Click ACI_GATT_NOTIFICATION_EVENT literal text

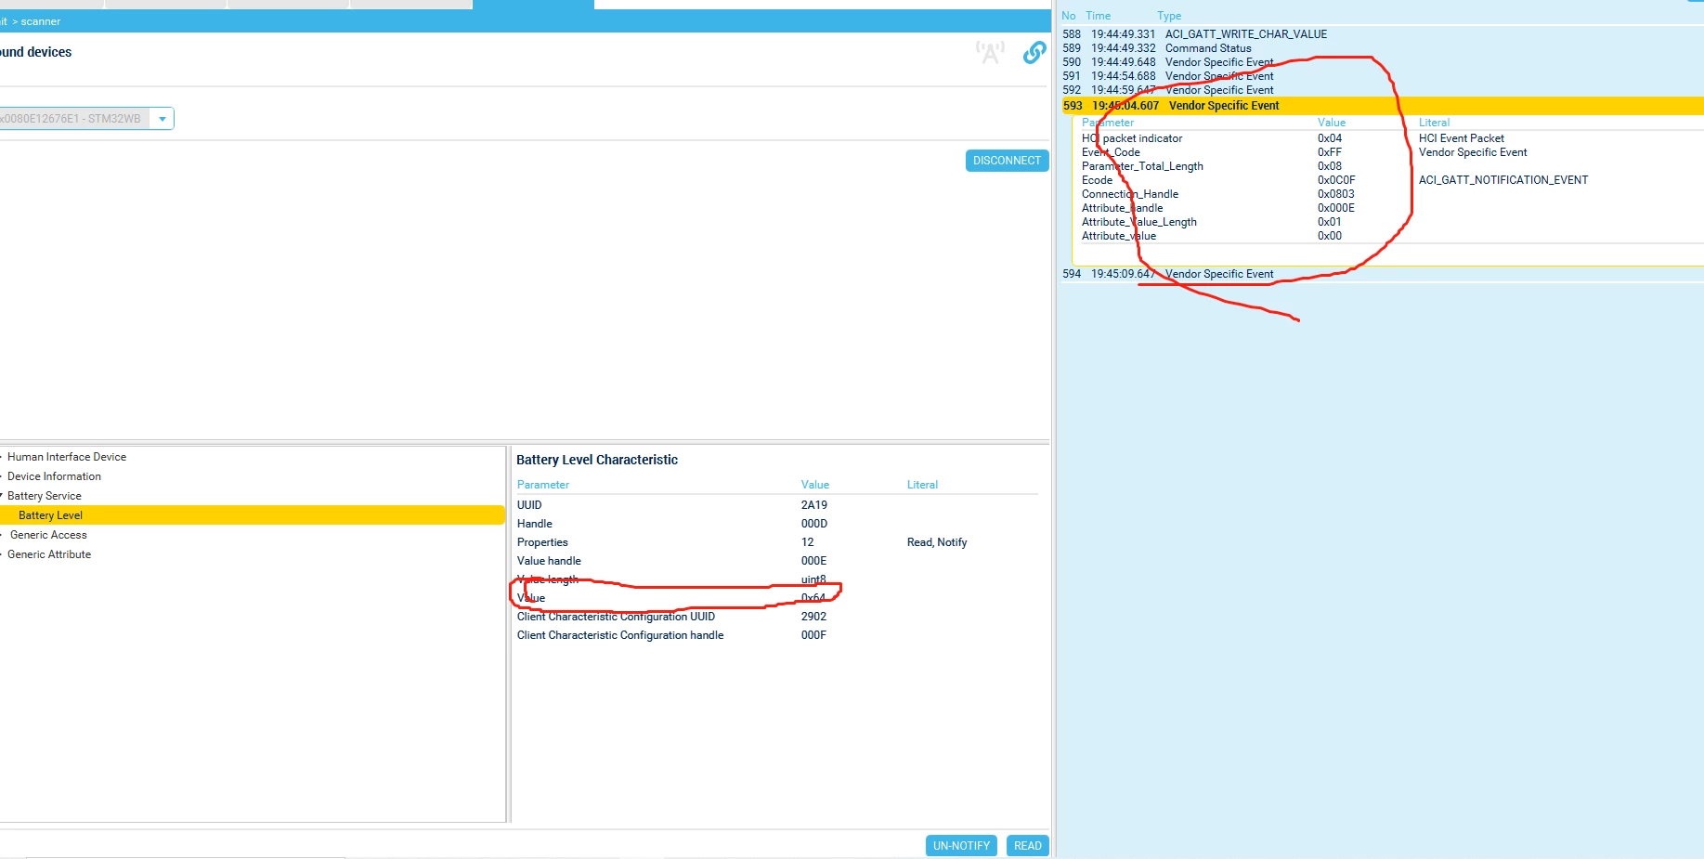pyautogui.click(x=1503, y=180)
